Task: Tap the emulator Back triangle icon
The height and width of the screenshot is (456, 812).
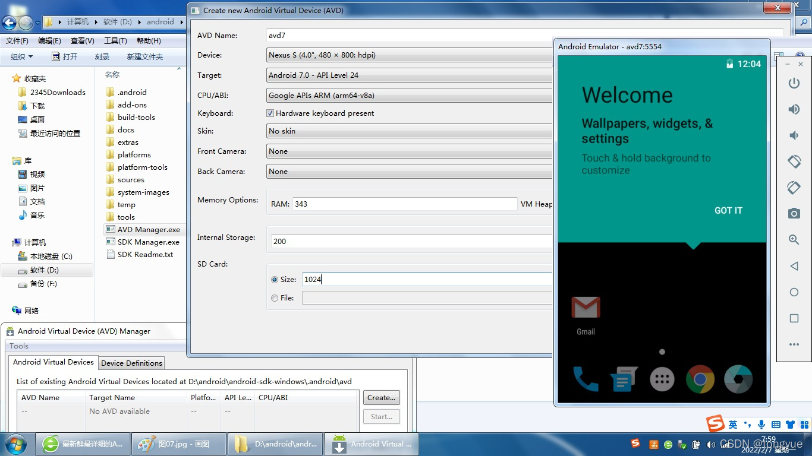Action: point(794,266)
